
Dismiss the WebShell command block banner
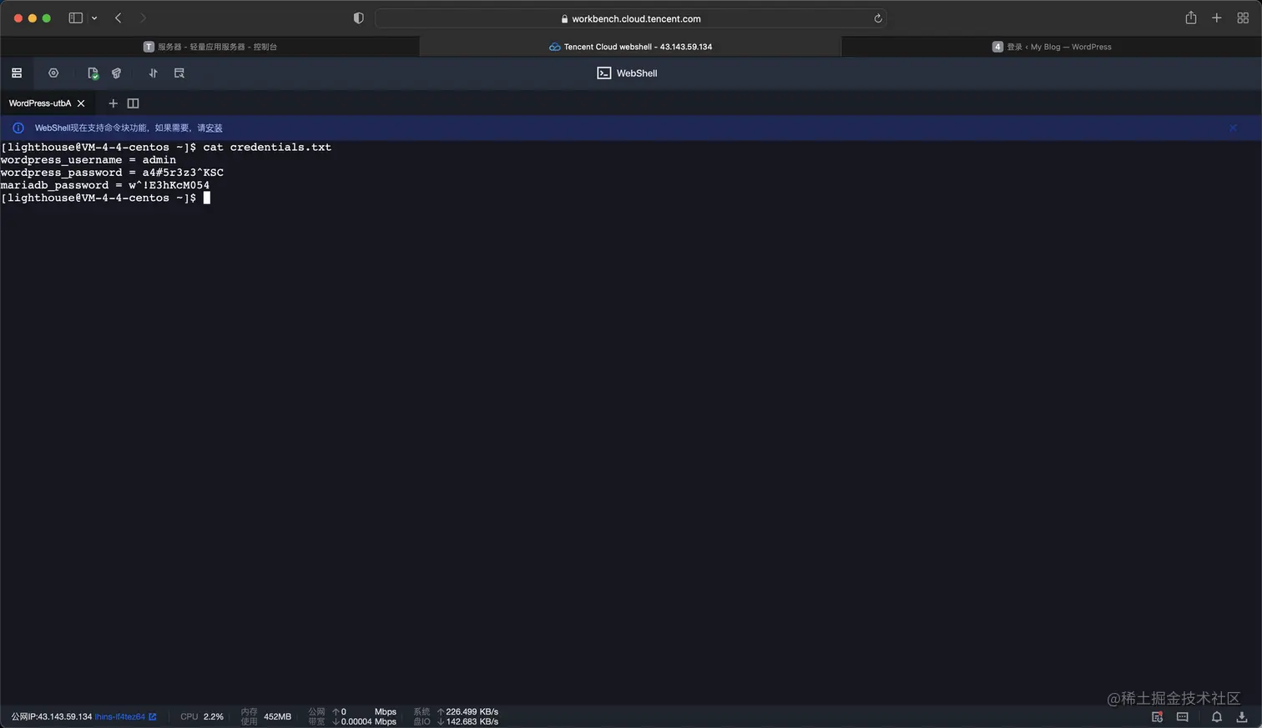(1233, 128)
